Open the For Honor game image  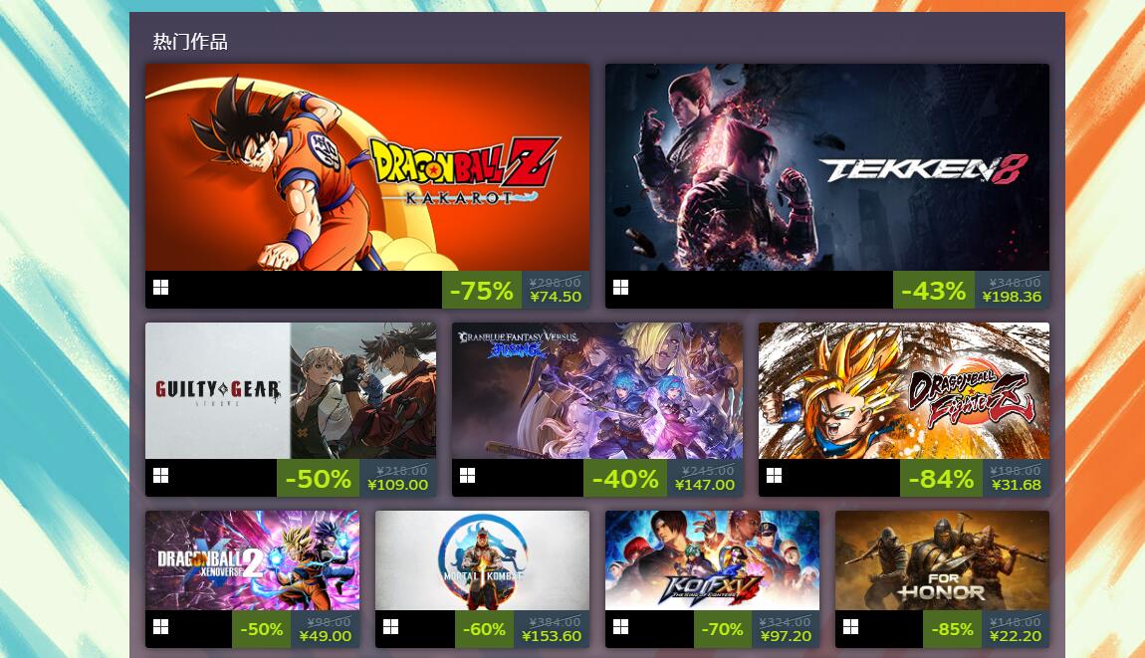[x=942, y=560]
